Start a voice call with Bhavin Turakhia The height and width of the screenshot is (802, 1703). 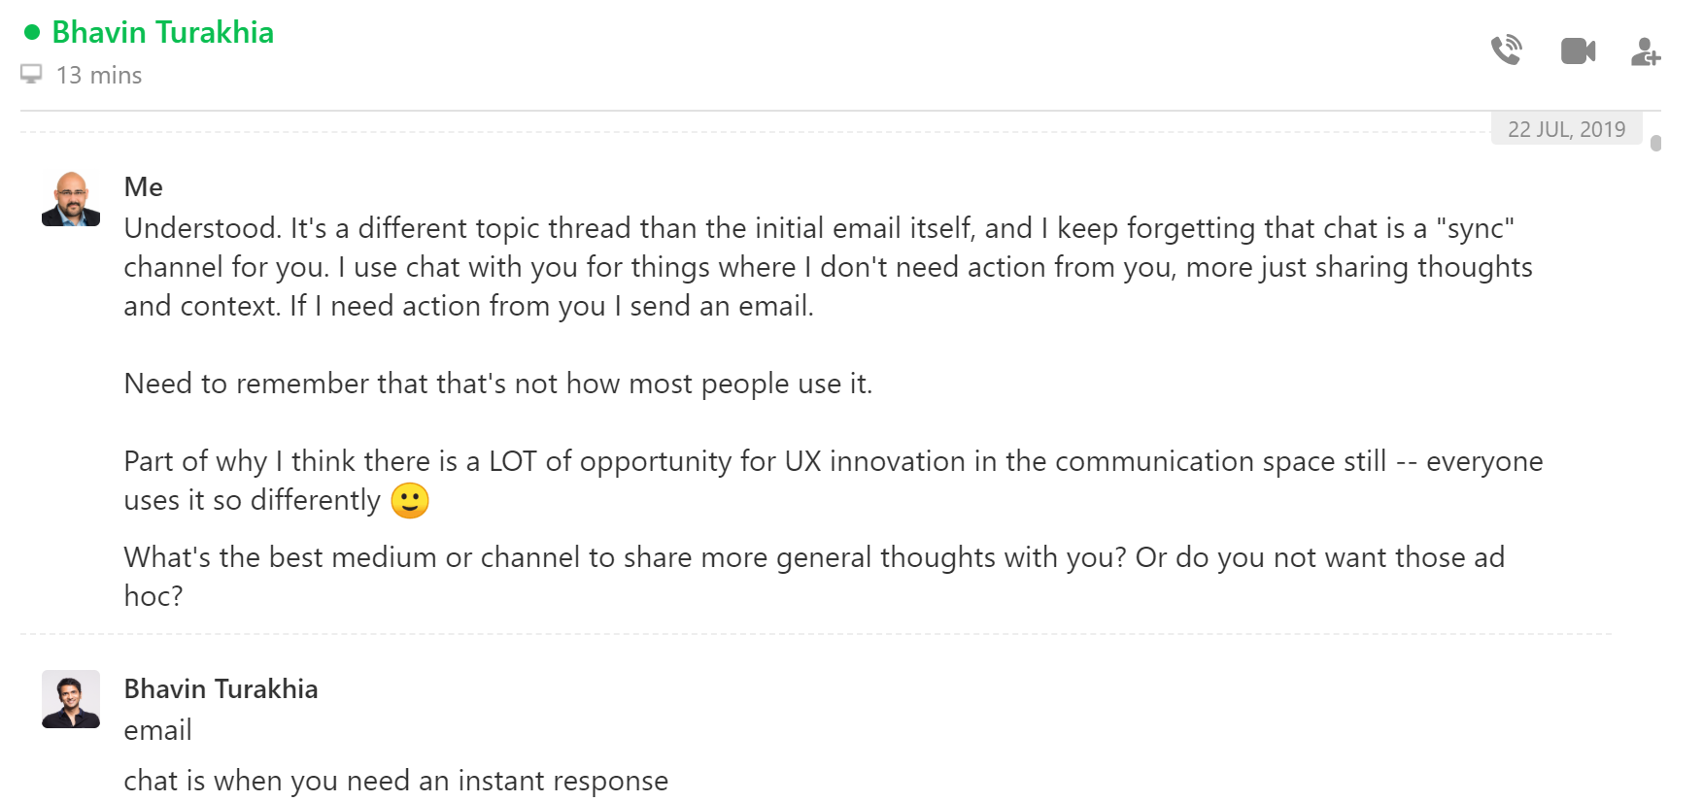[x=1507, y=50]
